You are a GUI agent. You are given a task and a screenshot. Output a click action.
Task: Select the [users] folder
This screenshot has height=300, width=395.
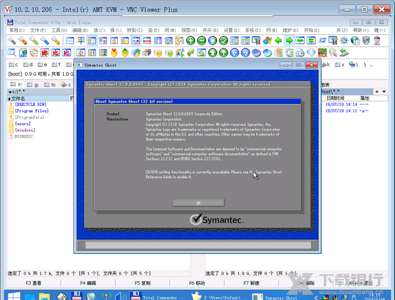tap(22, 124)
